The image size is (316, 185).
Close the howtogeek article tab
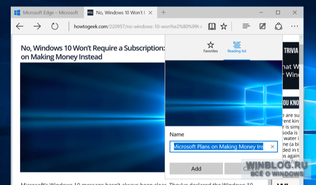[150, 13]
